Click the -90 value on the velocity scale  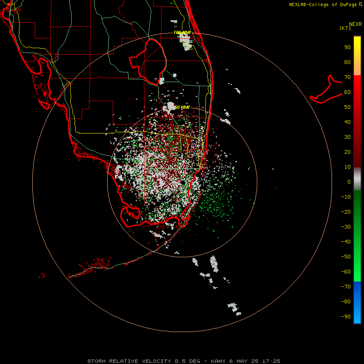pos(346,317)
